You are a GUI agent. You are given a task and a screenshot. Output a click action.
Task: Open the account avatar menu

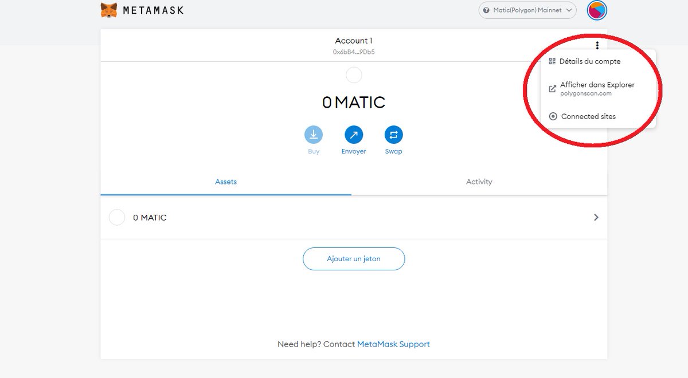point(597,10)
